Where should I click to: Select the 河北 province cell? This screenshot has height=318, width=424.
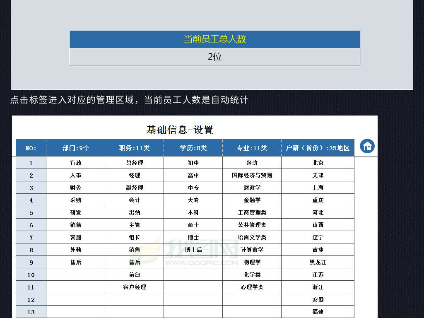[318, 212]
